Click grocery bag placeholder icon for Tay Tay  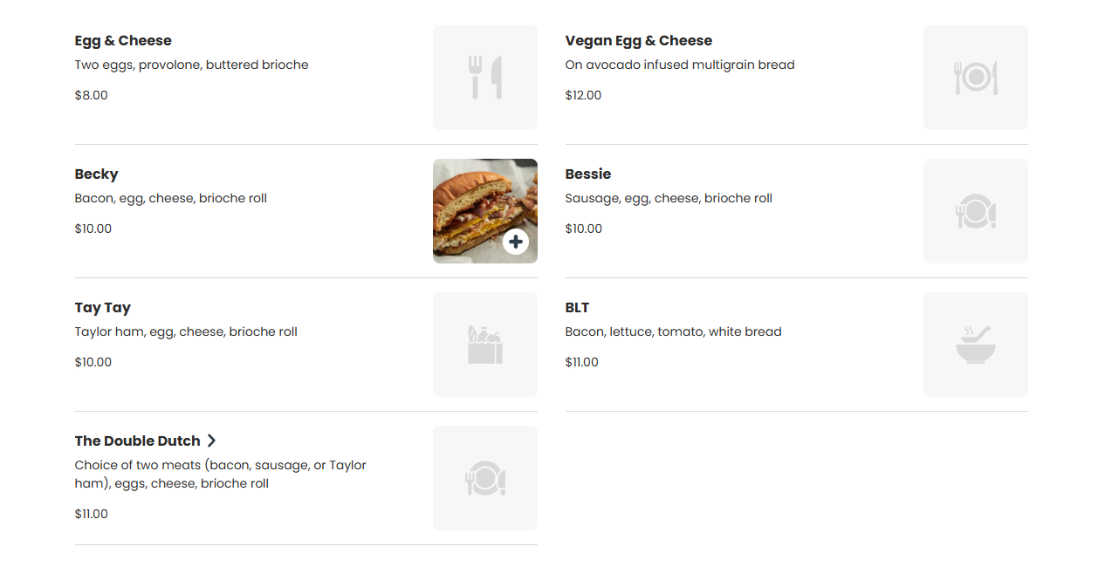(485, 345)
